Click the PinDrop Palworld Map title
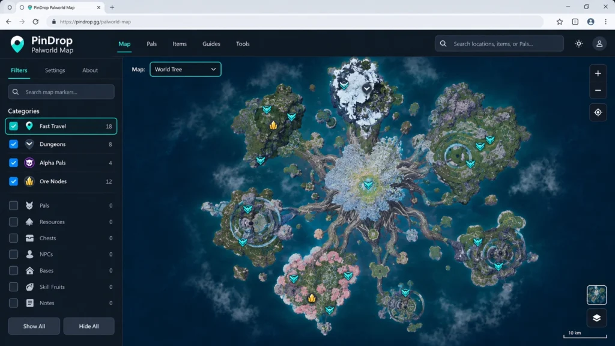The image size is (615, 346). (x=52, y=44)
